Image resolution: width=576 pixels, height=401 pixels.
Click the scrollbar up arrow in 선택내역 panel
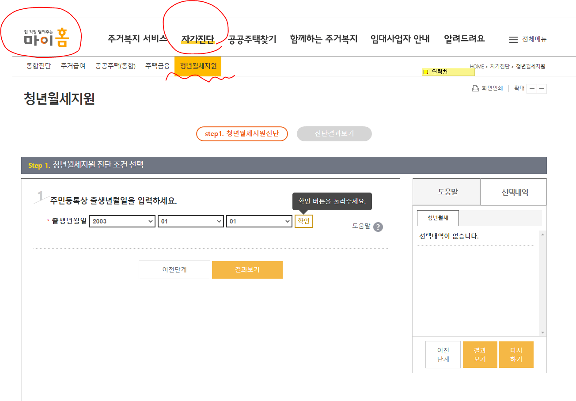pyautogui.click(x=542, y=235)
